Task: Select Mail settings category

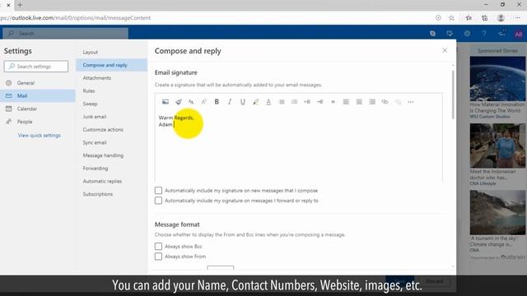Action: [x=38, y=95]
